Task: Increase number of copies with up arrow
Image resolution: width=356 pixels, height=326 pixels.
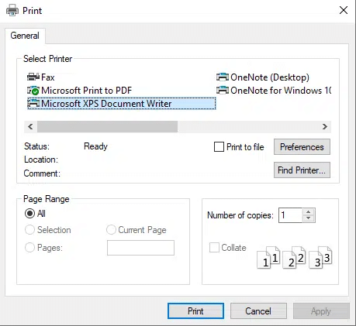Action: 308,212
